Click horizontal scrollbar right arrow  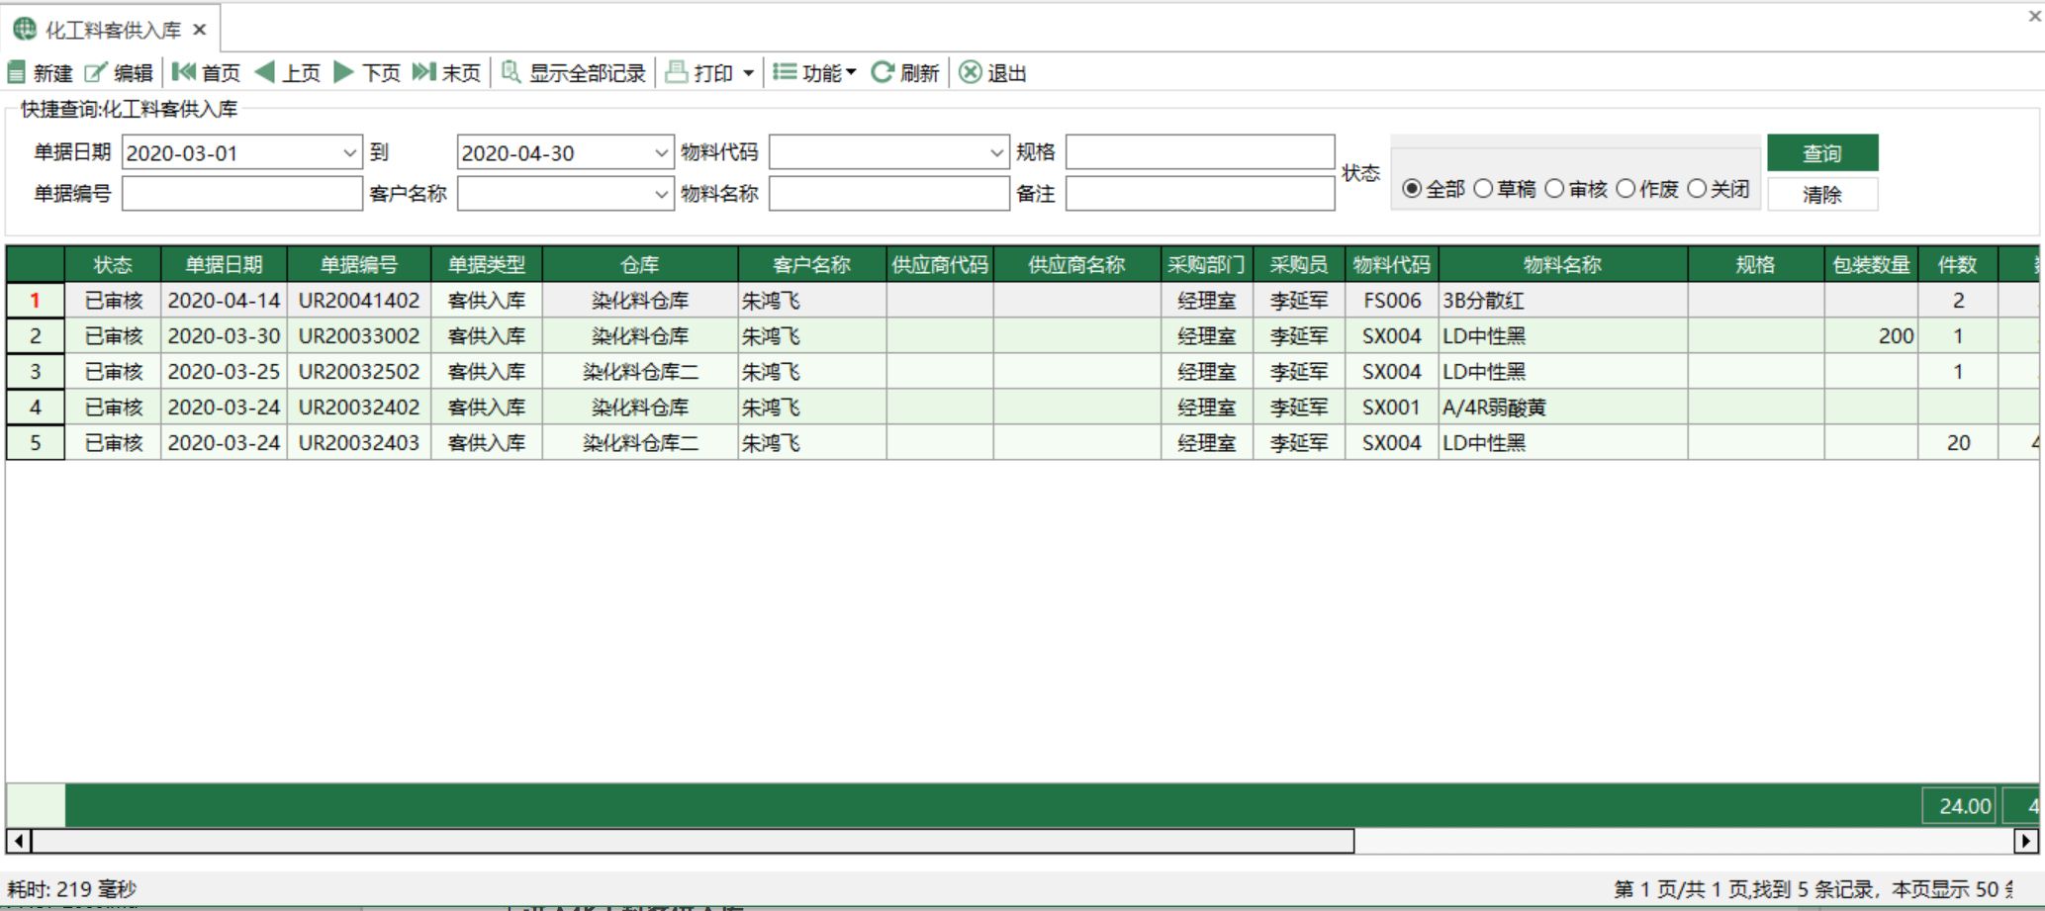(2025, 842)
